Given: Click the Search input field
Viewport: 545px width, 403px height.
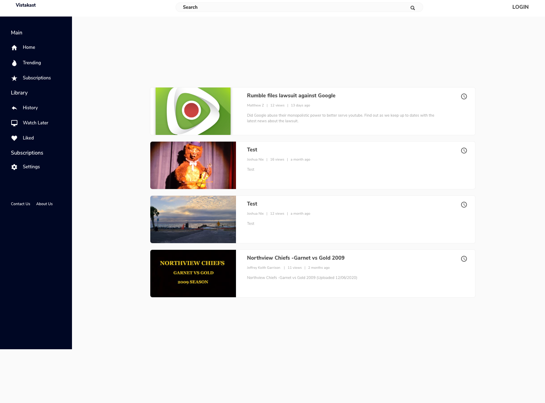Looking at the screenshot, I should [291, 7].
